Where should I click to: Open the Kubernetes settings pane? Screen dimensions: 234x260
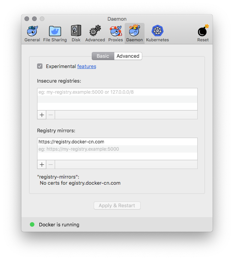click(x=158, y=34)
